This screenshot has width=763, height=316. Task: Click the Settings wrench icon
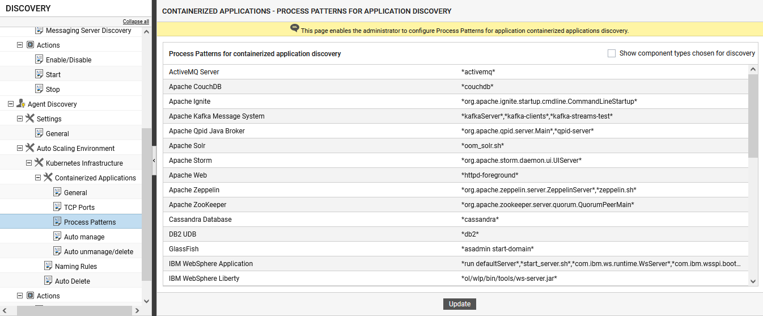point(30,119)
